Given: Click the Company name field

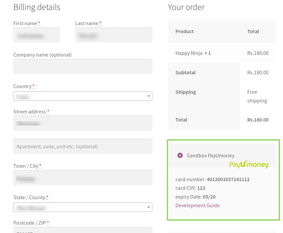Looking at the screenshot, I should [83, 66].
